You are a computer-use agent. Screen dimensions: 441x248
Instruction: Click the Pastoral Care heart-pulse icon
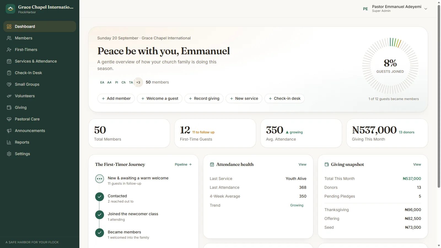pyautogui.click(x=9, y=119)
